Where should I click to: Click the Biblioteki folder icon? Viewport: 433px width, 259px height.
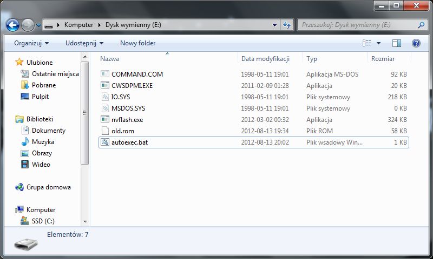pyautogui.click(x=19, y=119)
